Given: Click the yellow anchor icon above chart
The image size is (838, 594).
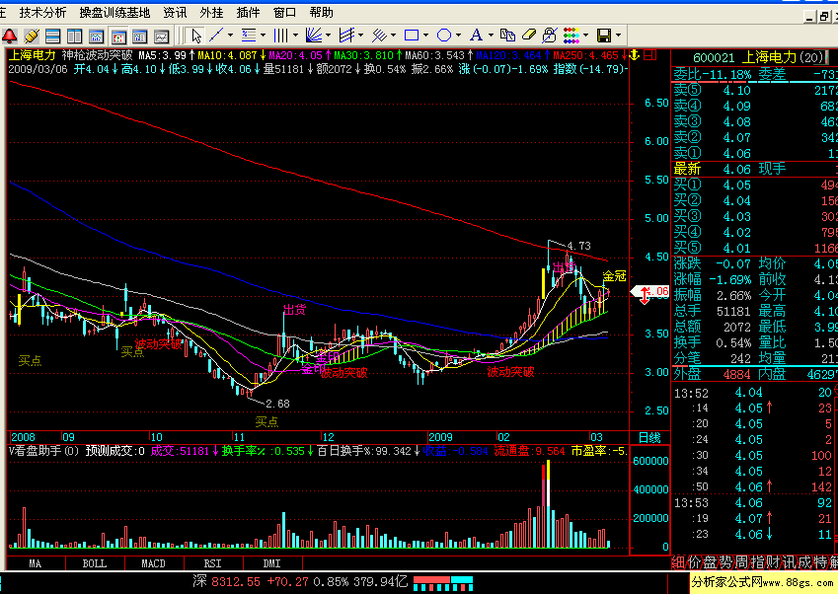Looking at the screenshot, I should 635,54.
